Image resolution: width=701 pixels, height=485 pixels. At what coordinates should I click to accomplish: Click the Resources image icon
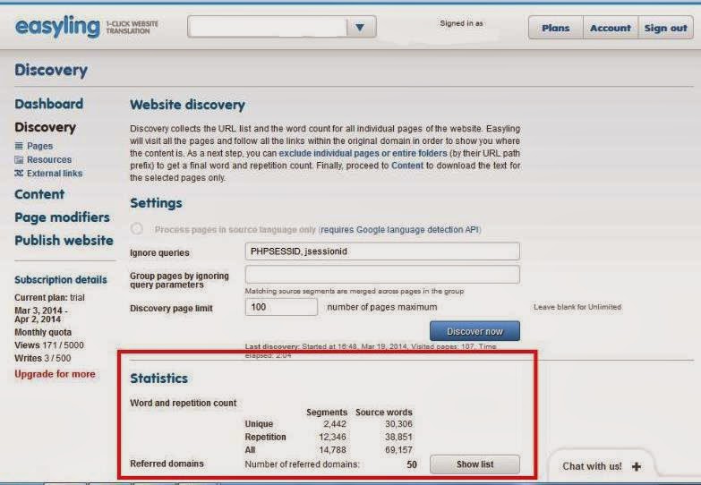click(19, 159)
